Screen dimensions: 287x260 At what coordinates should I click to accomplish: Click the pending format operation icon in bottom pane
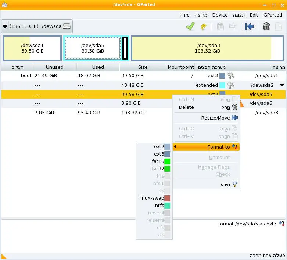[x=281, y=224]
